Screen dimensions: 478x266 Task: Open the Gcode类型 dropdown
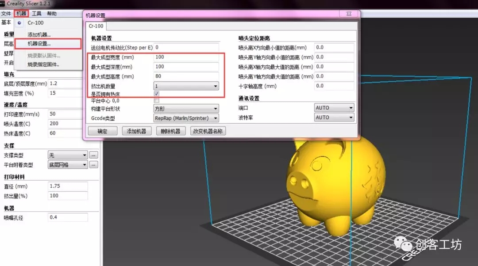[186, 118]
